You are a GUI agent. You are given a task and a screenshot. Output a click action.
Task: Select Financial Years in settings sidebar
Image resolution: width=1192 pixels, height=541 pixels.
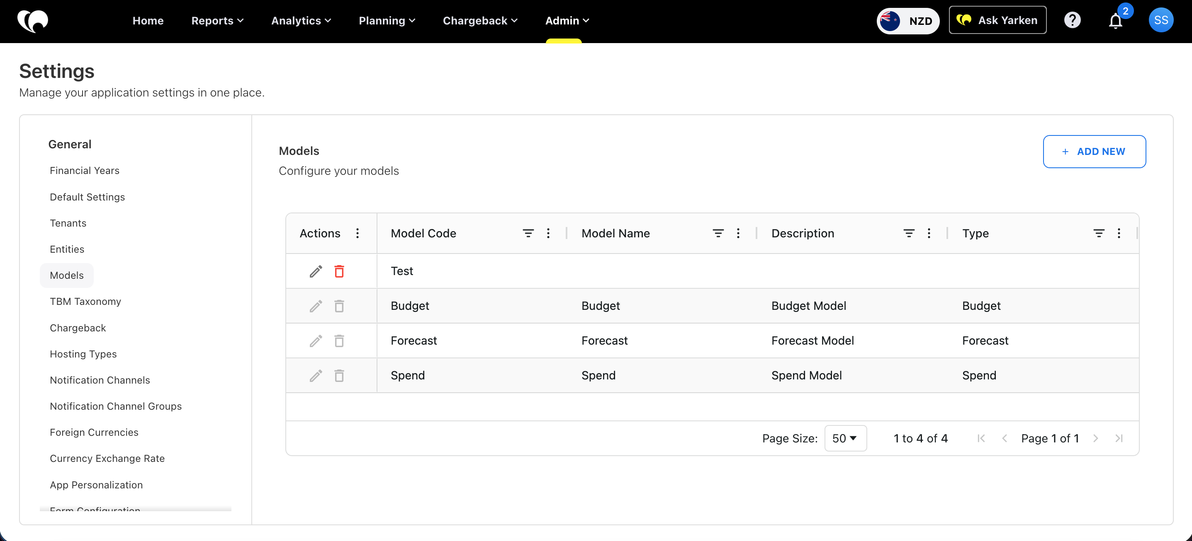(x=84, y=171)
